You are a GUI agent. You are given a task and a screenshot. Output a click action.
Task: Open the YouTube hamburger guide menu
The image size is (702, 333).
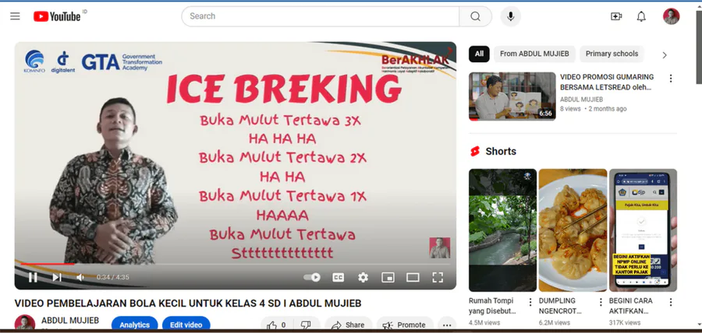pyautogui.click(x=16, y=16)
